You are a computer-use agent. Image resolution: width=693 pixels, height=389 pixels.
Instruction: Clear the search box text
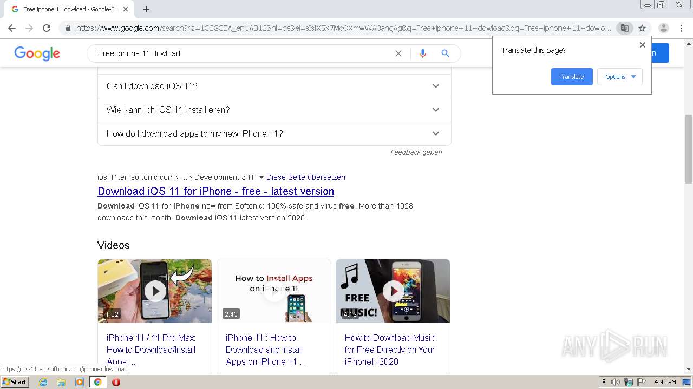[x=398, y=53]
